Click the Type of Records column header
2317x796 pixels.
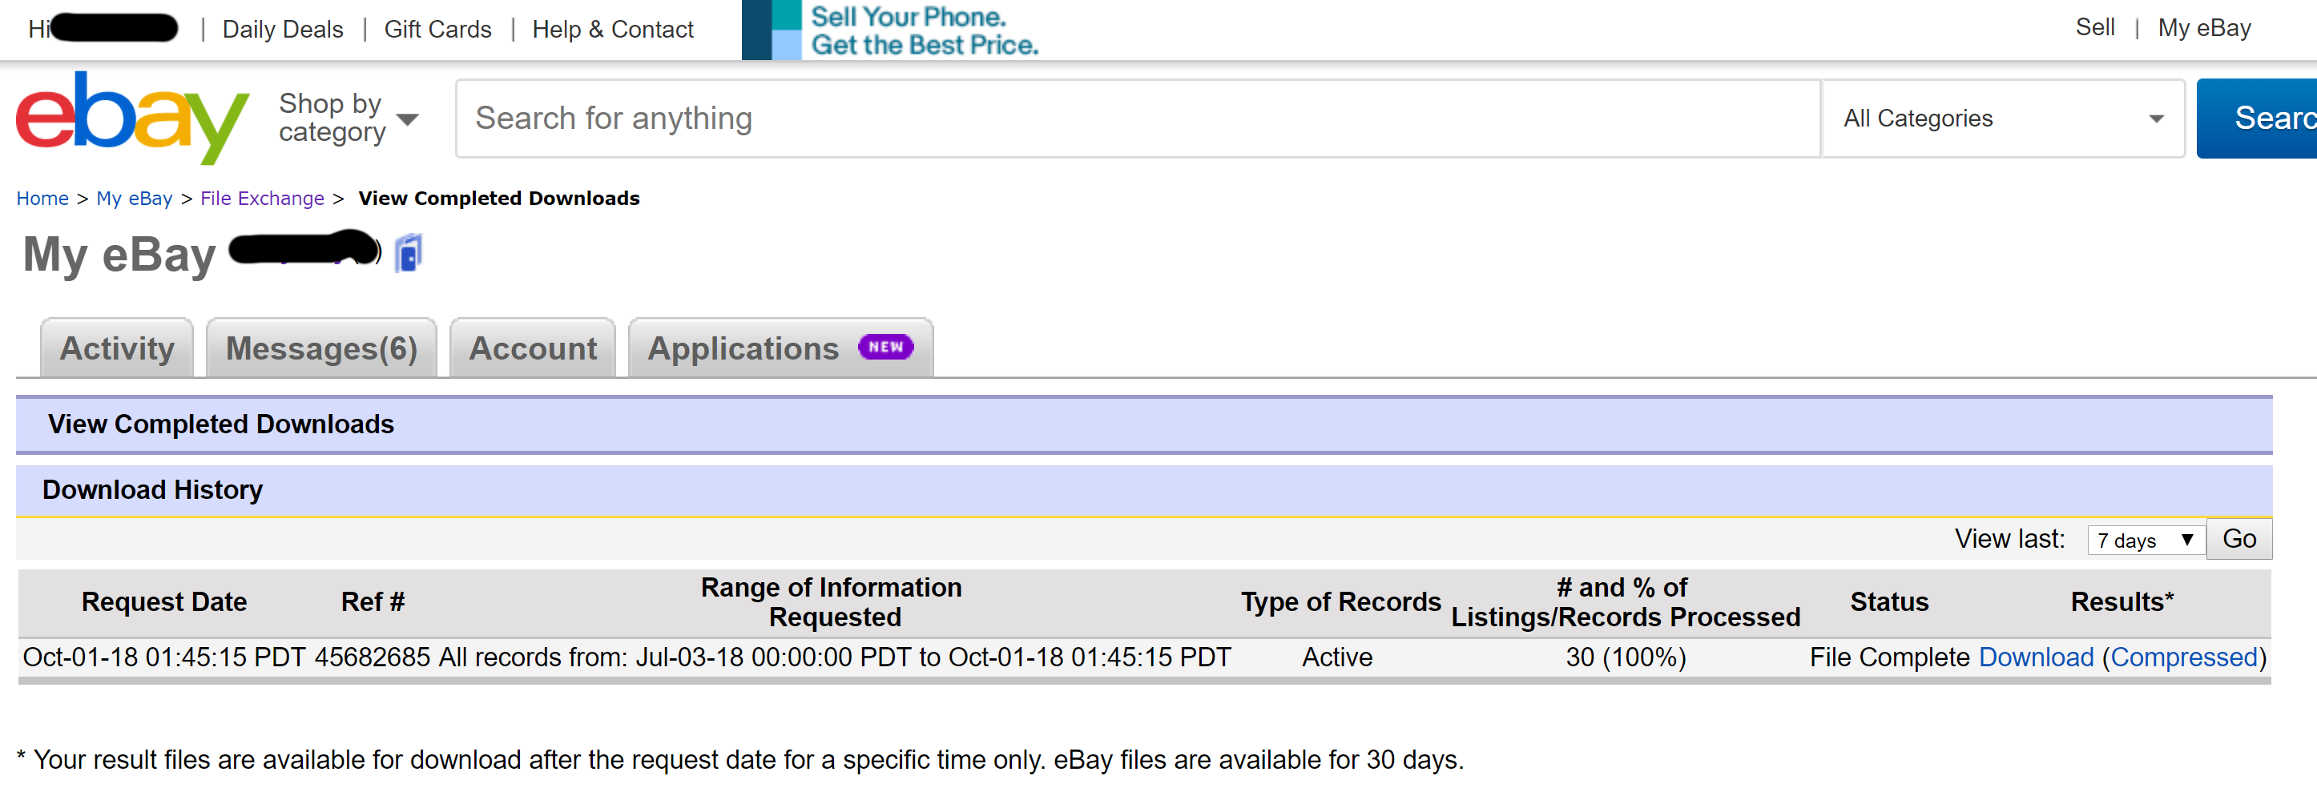point(1341,601)
